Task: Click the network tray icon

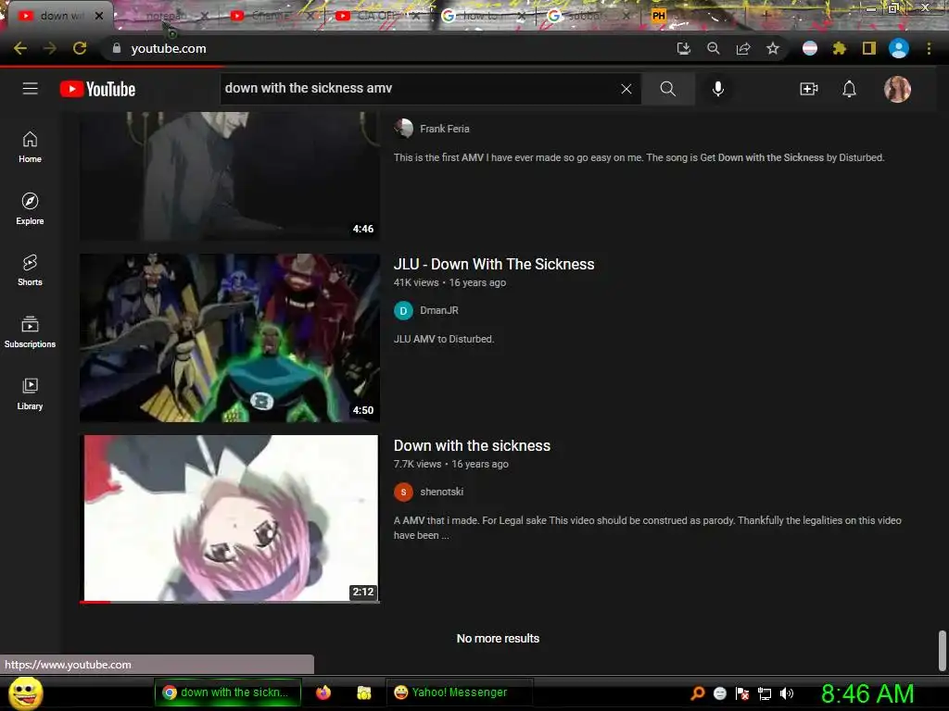Action: point(765,693)
